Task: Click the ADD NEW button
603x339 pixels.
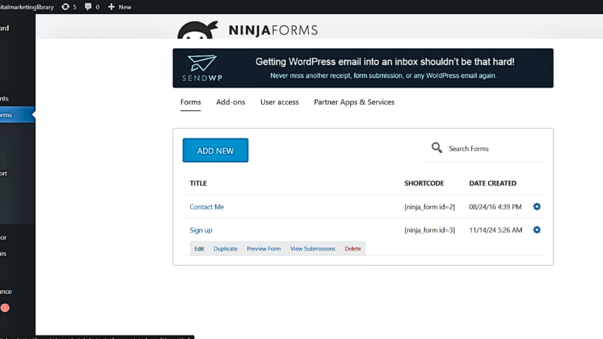Action: (215, 150)
